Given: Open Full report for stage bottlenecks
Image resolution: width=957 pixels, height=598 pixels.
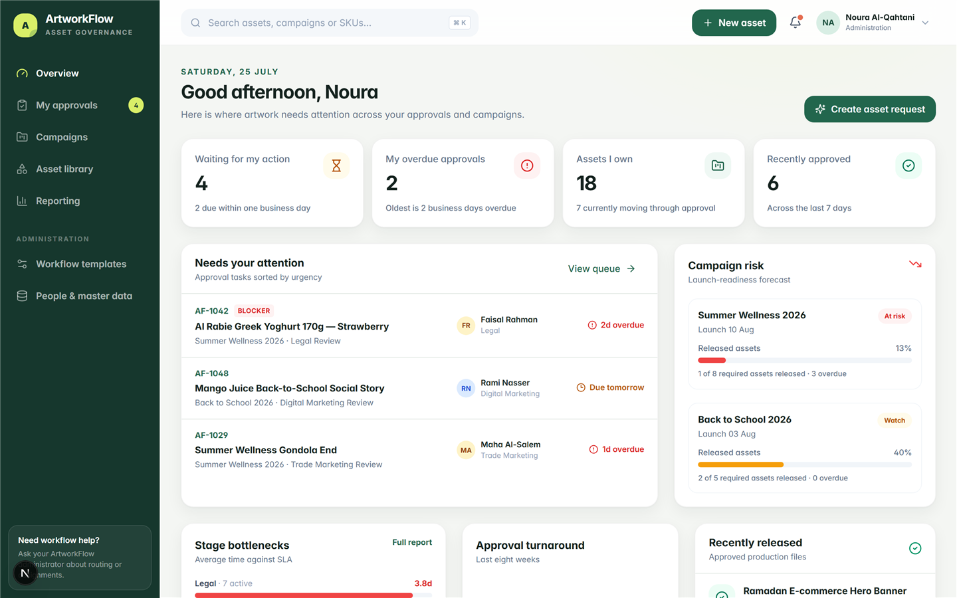Looking at the screenshot, I should tap(412, 542).
